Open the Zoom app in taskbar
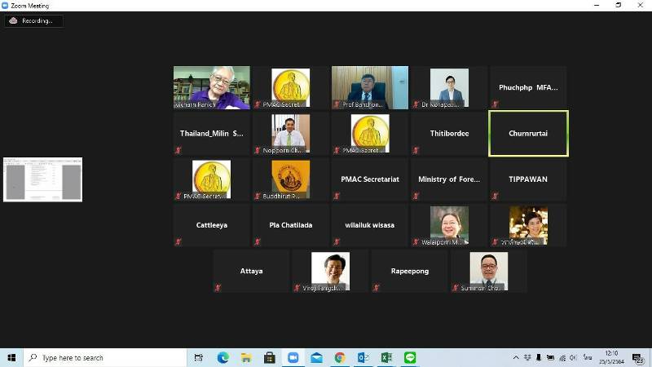652x367 pixels. point(293,357)
